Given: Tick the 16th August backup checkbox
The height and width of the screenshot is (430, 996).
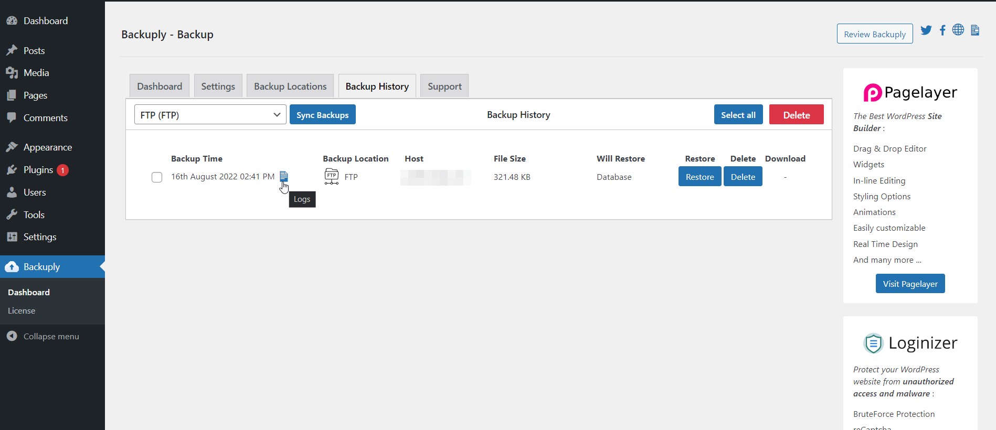Looking at the screenshot, I should tap(157, 177).
